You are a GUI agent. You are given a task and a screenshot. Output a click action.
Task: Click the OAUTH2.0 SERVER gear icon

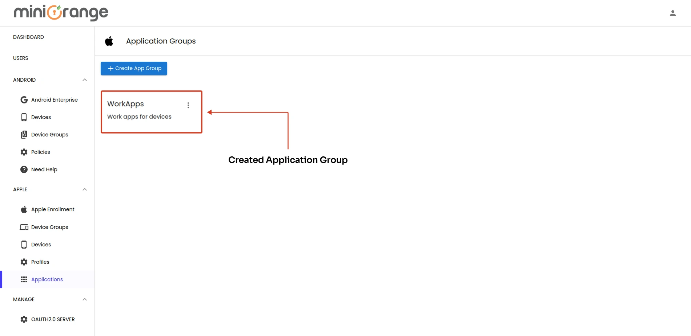click(x=24, y=319)
